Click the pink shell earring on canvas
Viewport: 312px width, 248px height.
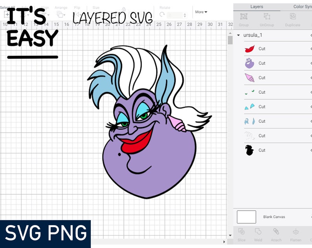[x=177, y=124]
